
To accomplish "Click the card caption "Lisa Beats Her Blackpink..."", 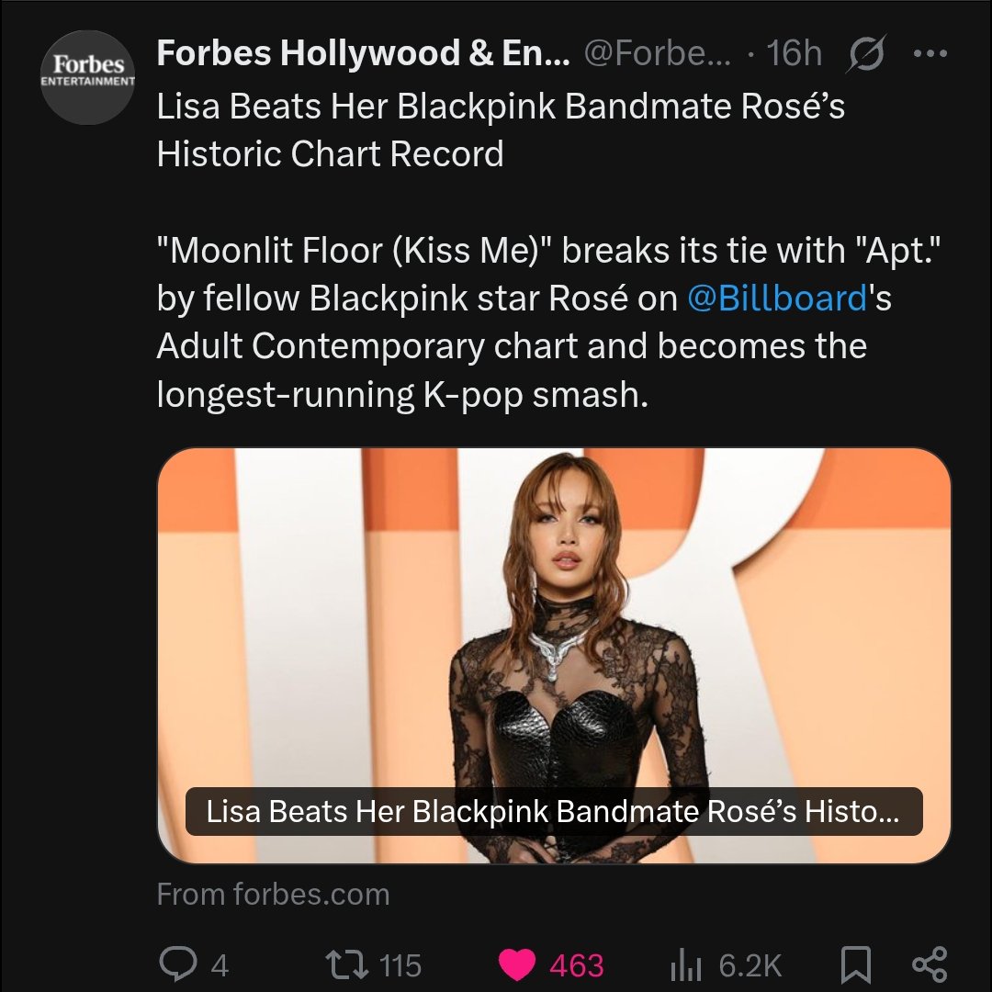I will pyautogui.click(x=553, y=811).
